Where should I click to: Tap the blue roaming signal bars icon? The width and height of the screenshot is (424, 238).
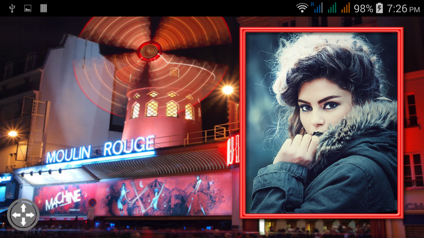pos(317,8)
